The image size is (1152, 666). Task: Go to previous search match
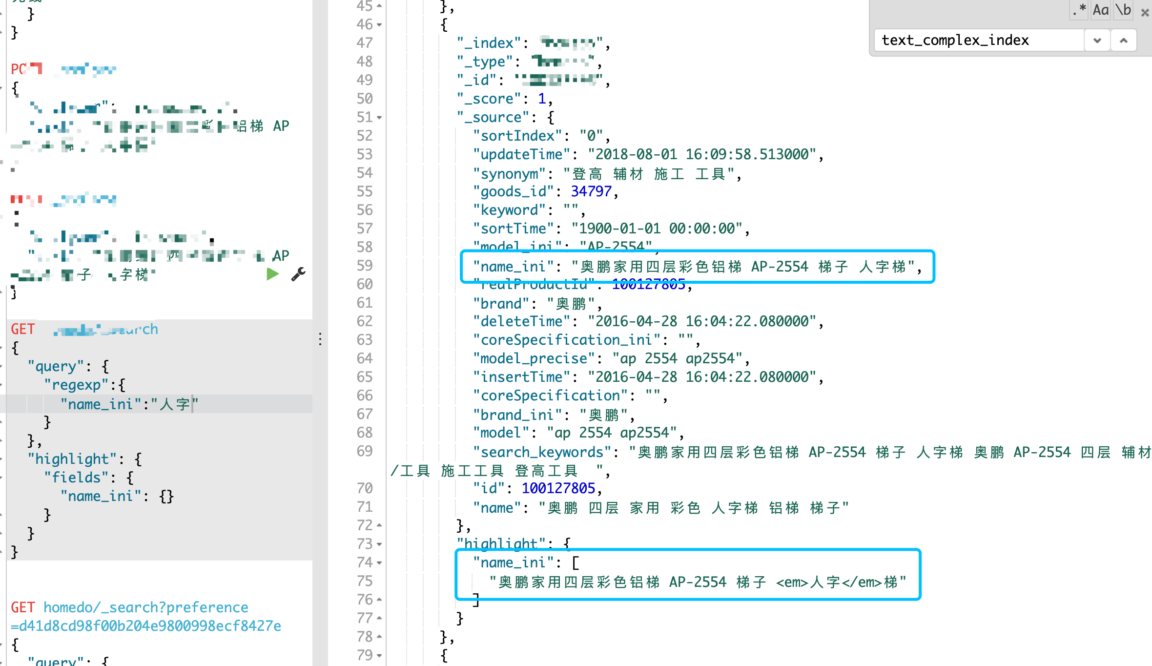tap(1123, 41)
